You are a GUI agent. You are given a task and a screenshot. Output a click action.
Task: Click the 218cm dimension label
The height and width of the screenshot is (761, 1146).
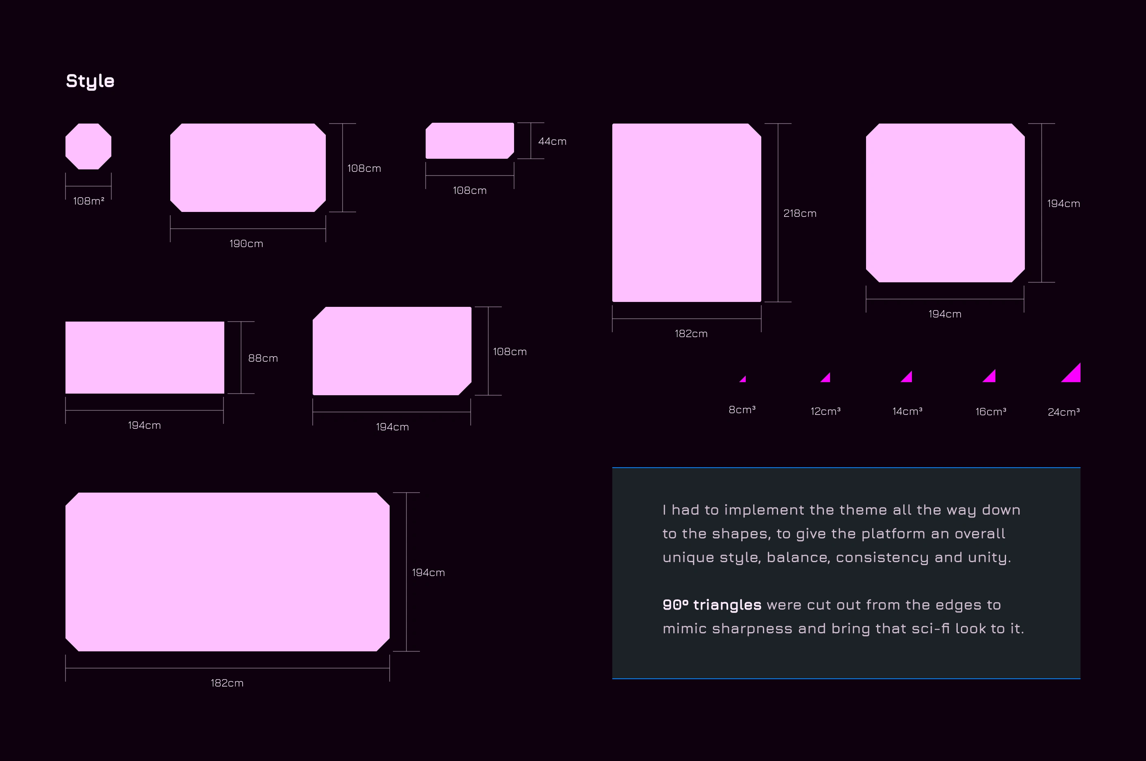pyautogui.click(x=799, y=214)
